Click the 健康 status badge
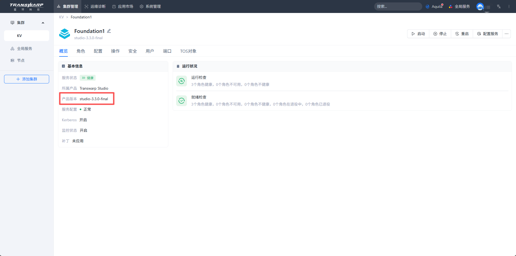The height and width of the screenshot is (256, 516). point(88,78)
